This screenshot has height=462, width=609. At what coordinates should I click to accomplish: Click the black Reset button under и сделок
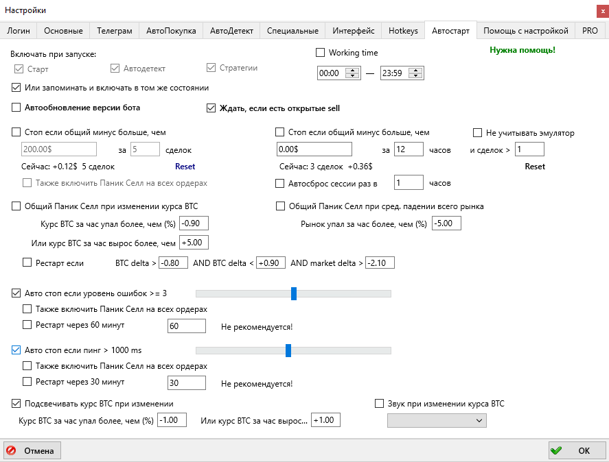[x=535, y=167]
